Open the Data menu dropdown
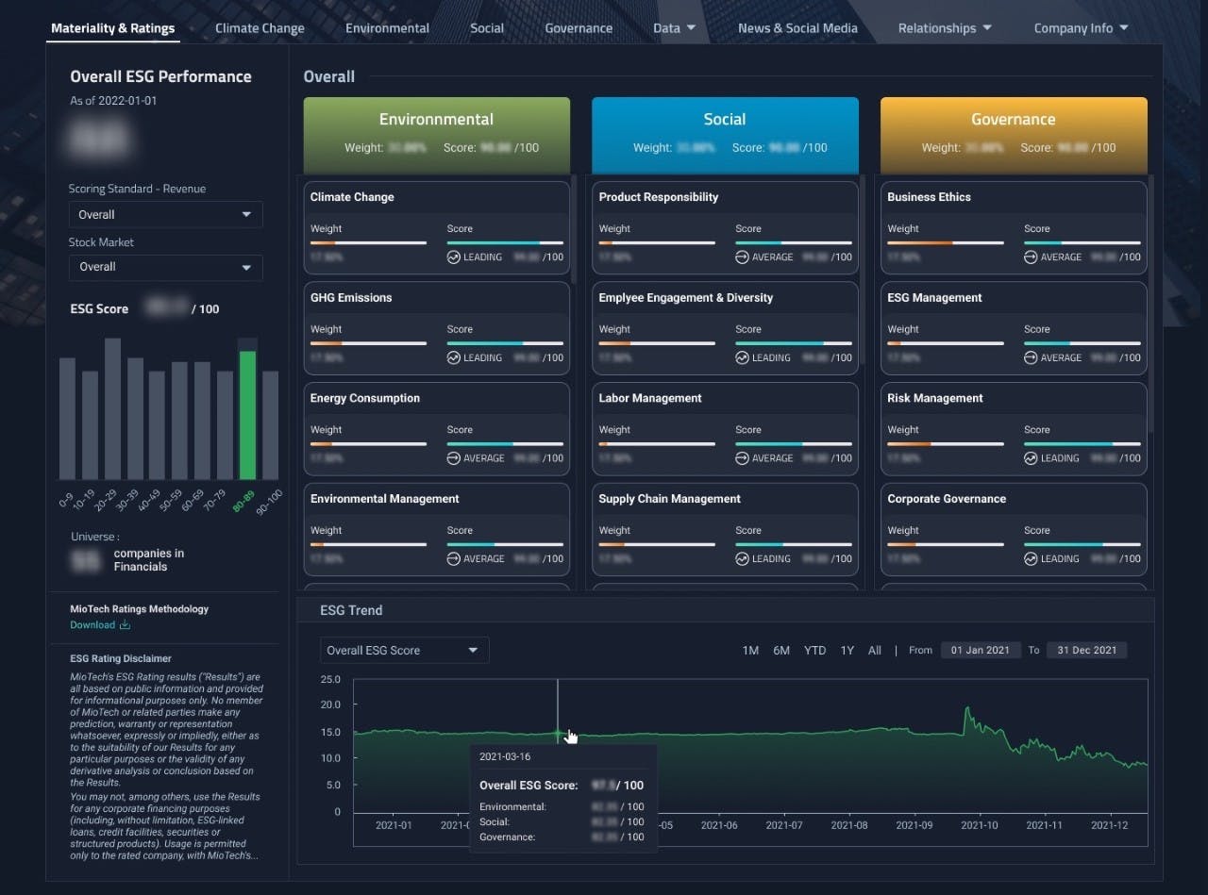Image resolution: width=1208 pixels, height=895 pixels. (674, 28)
